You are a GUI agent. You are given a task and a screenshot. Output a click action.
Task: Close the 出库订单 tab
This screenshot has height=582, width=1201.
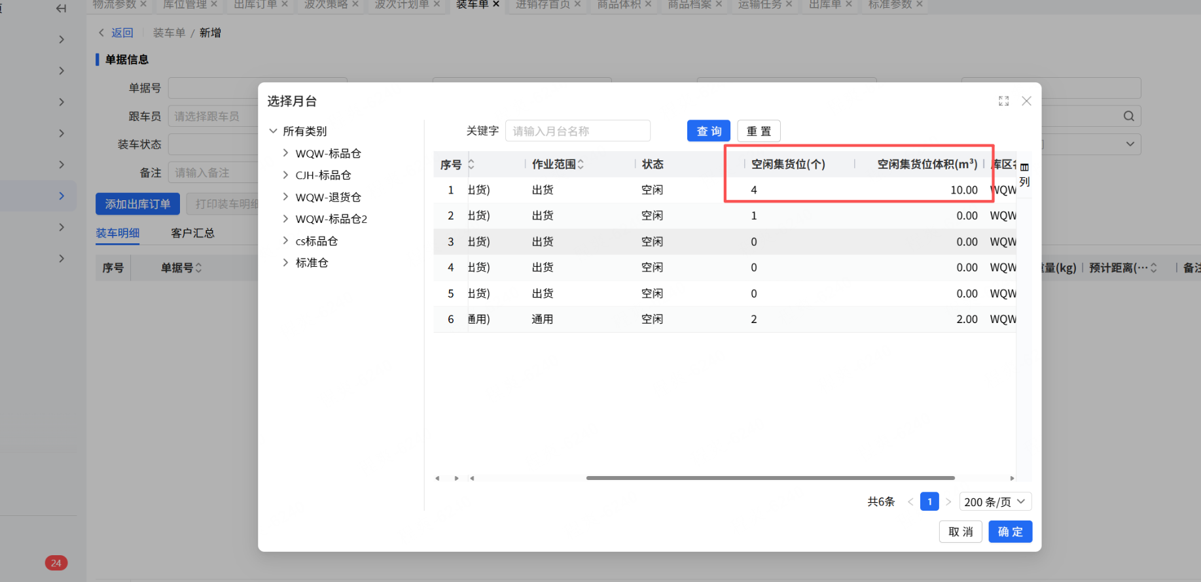[x=285, y=4]
